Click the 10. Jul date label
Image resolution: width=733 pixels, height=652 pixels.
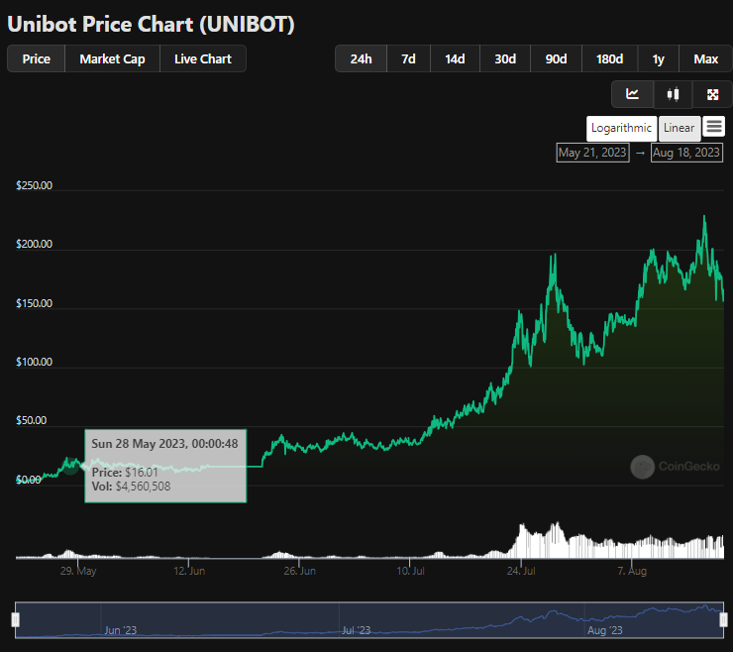tap(410, 571)
